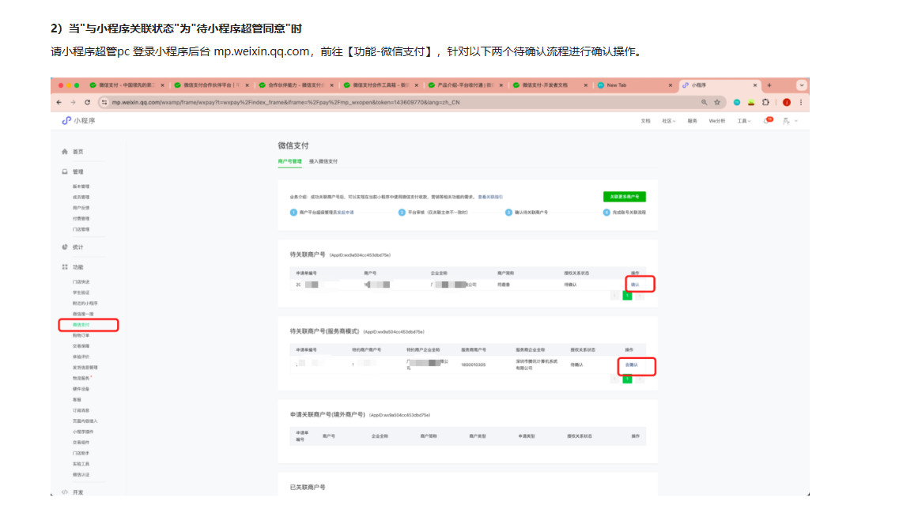Expand the tab search dropdown arrow
The image size is (903, 513).
[802, 85]
